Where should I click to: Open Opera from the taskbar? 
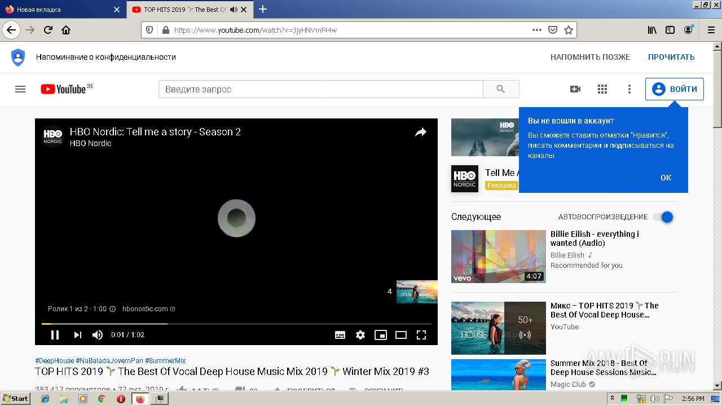(121, 399)
